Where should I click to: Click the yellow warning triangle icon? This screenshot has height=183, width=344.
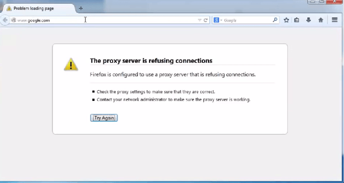click(x=71, y=64)
